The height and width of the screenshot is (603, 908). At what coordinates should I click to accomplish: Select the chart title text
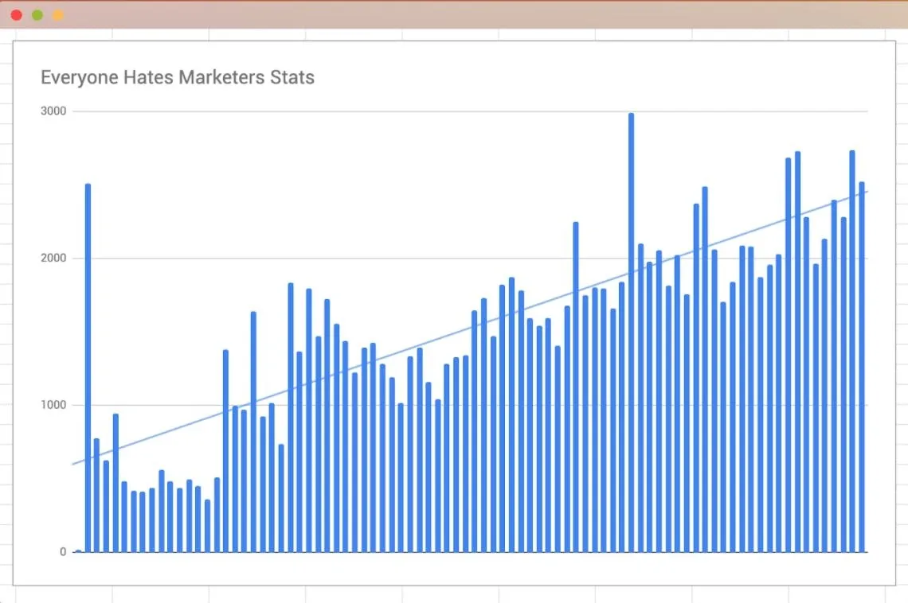pyautogui.click(x=177, y=77)
